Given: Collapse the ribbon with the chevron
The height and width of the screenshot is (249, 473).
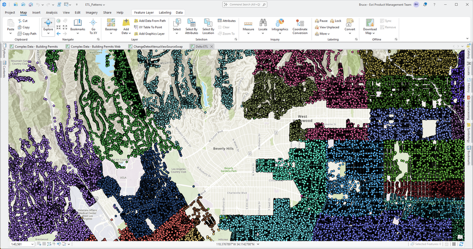Looking at the screenshot, I should tap(467, 39).
